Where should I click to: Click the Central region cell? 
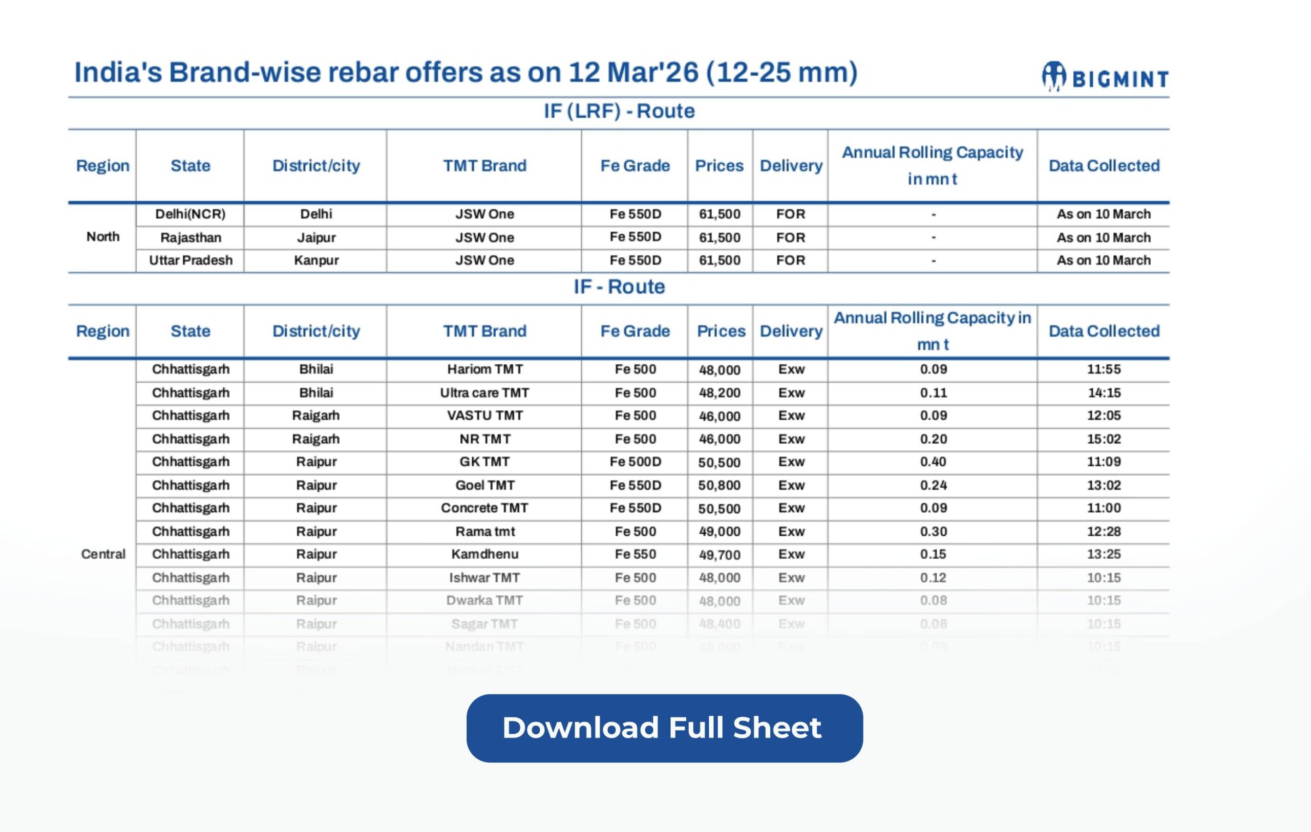[x=102, y=555]
